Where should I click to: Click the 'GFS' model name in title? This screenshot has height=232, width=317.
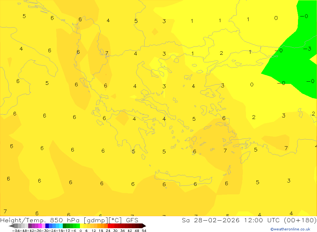point(132,220)
